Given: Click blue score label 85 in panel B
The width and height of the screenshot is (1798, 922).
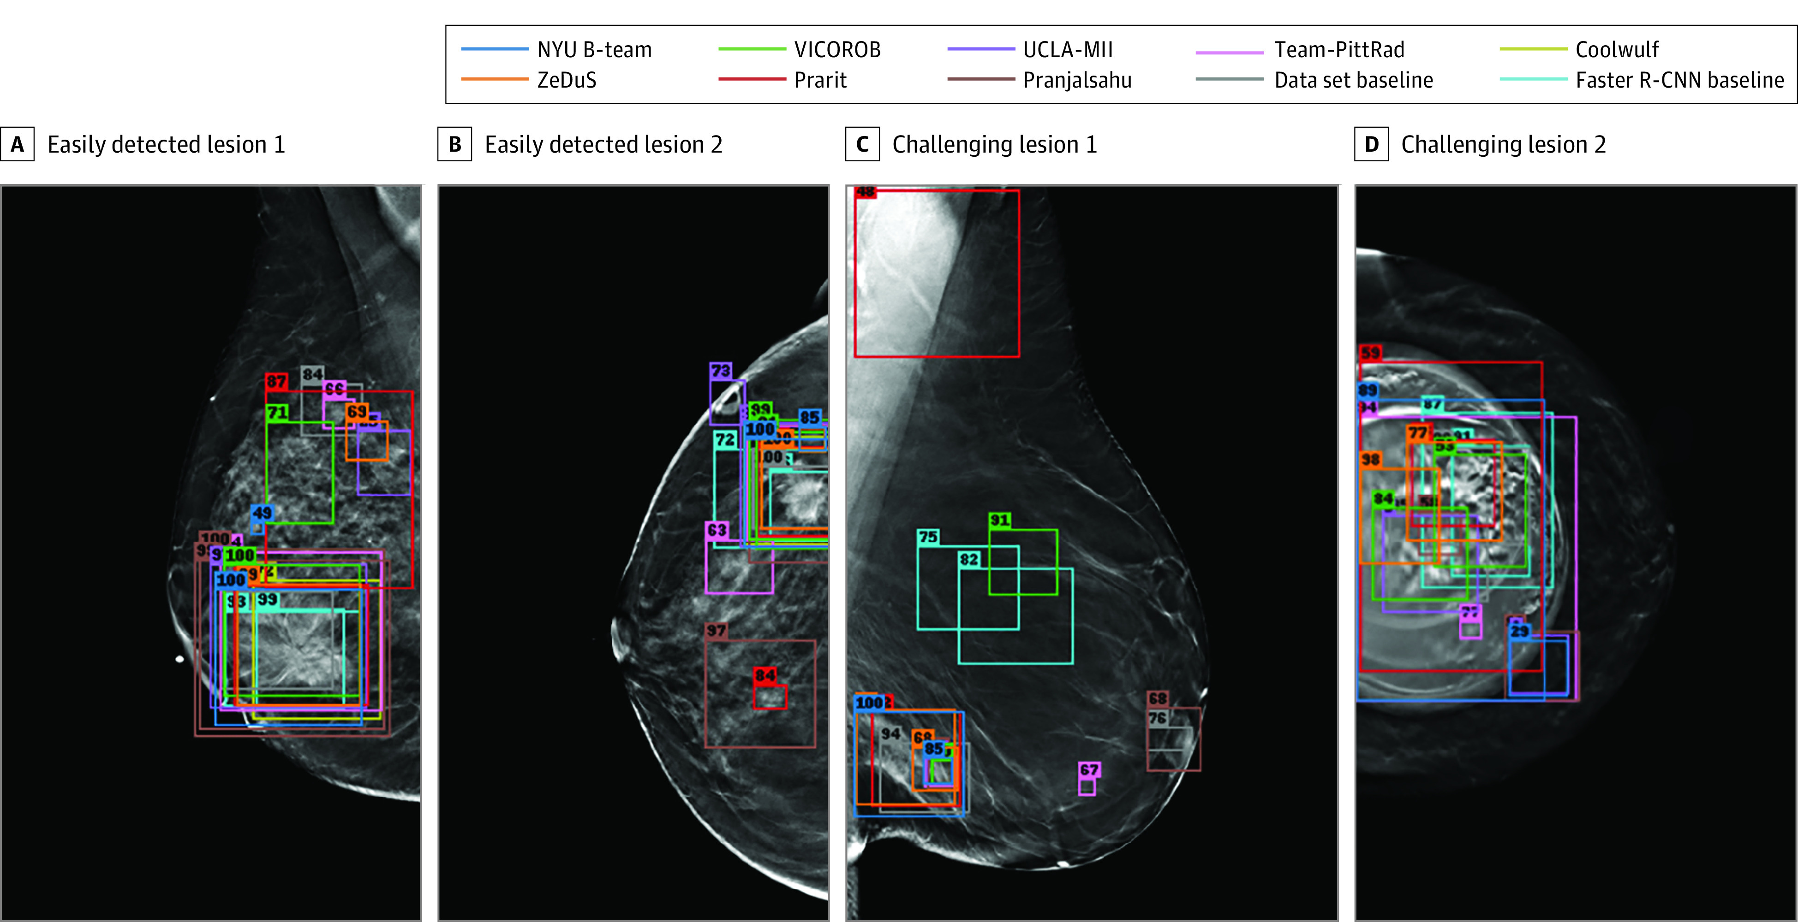Looking at the screenshot, I should [x=810, y=418].
